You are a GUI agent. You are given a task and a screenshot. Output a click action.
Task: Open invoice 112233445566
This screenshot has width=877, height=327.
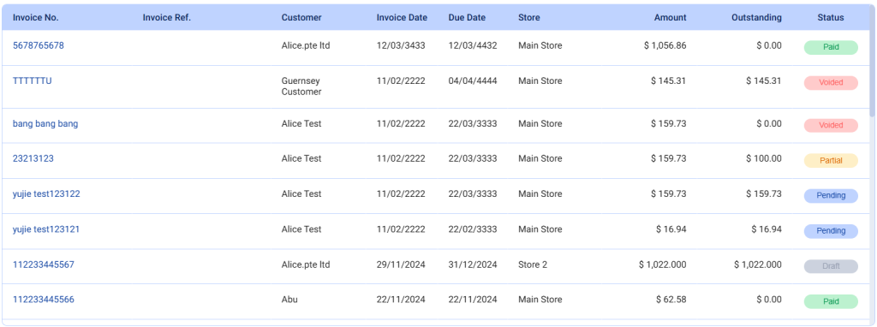point(43,300)
